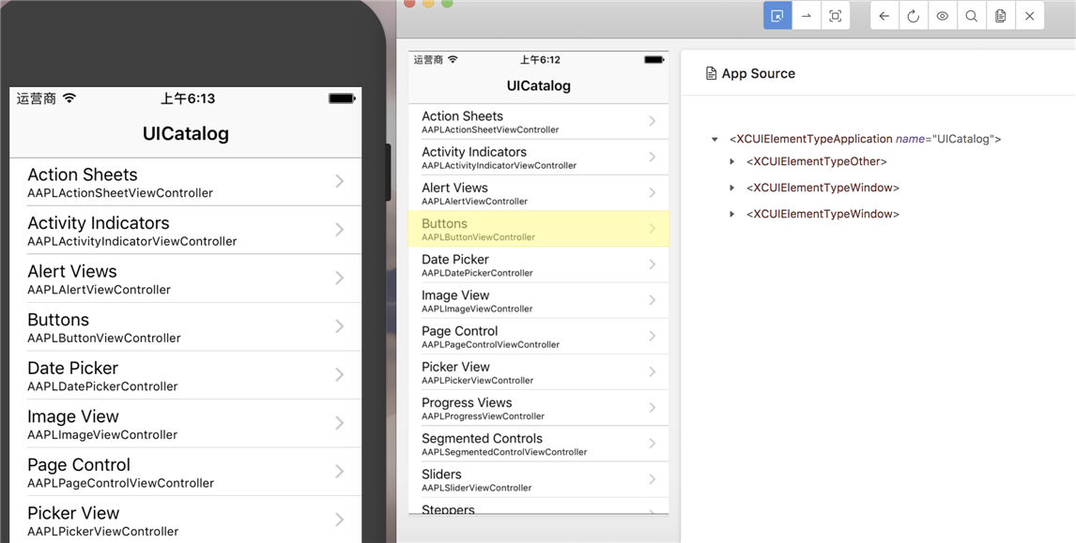
Task: Choose Tap By Coordinates tool
Action: pos(835,16)
